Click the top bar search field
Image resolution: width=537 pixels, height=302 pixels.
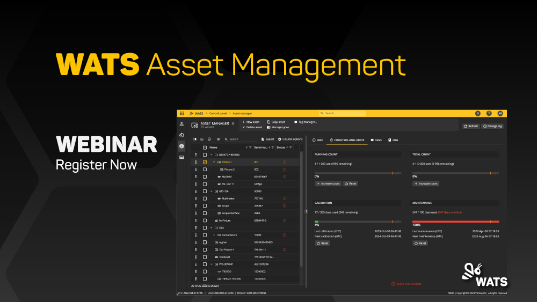pos(343,114)
